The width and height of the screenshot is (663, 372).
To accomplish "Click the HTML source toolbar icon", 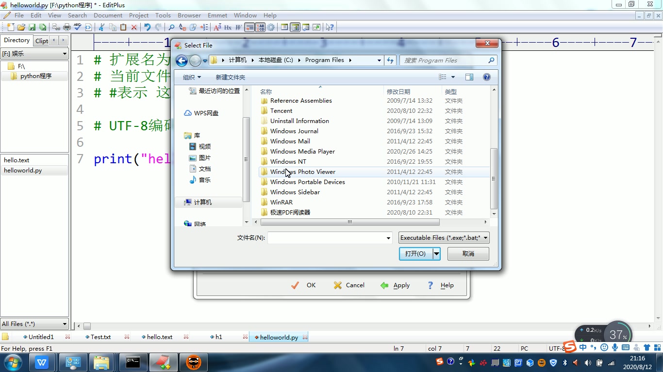I will tap(87, 28).
